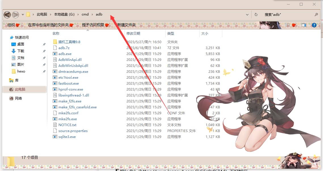The width and height of the screenshot is (323, 171).
Task: Open Explorer help via the question mark
Action: pos(314,25)
